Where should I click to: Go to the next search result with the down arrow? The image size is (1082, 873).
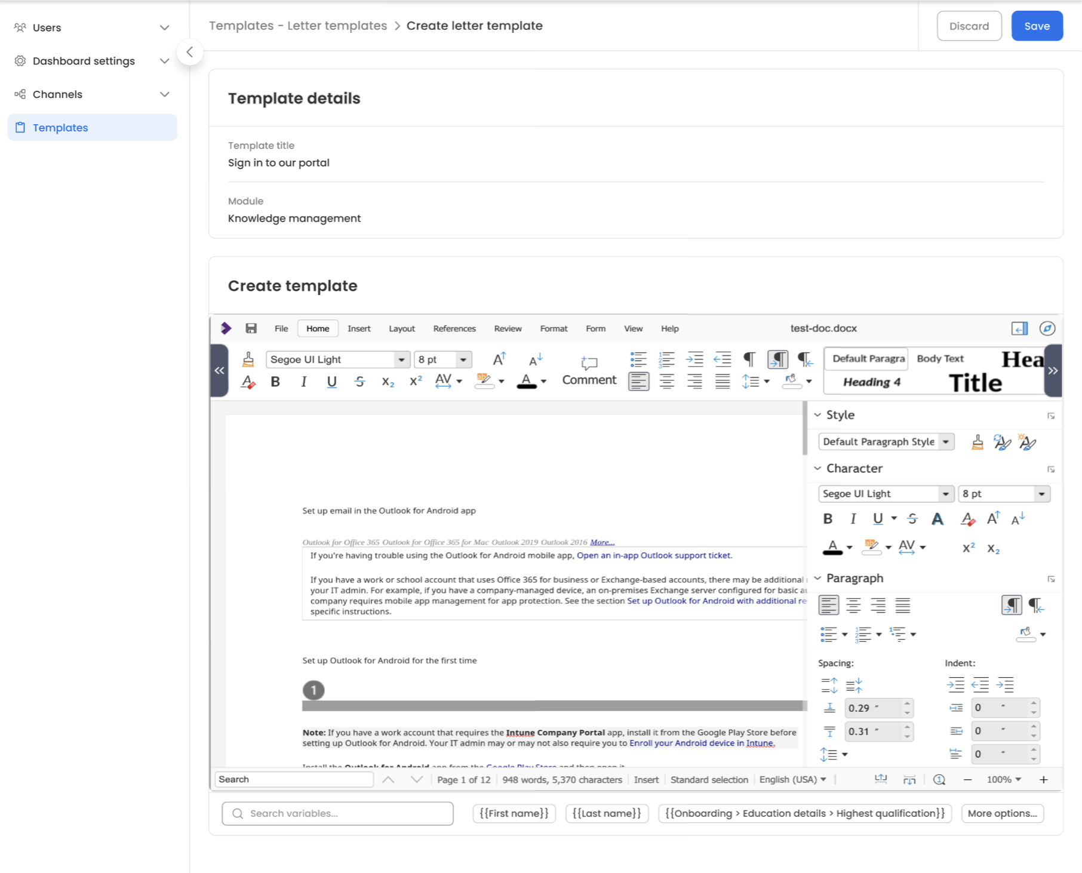point(417,780)
